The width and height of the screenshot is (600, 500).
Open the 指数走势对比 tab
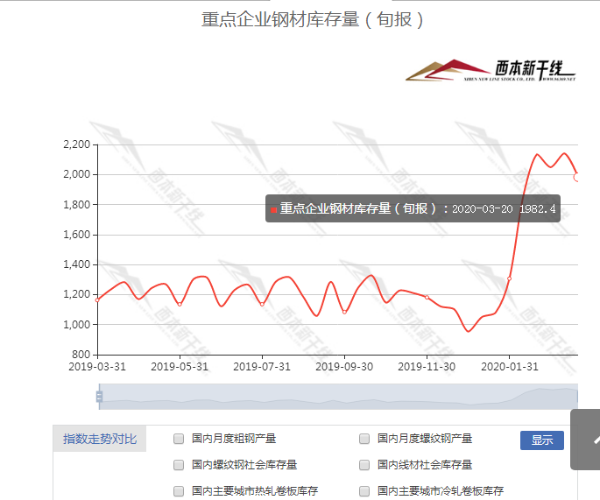pyautogui.click(x=100, y=439)
